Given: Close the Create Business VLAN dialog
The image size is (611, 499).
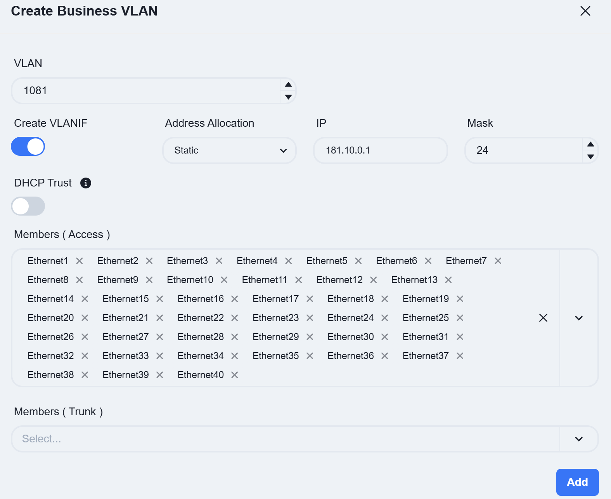Looking at the screenshot, I should [x=585, y=11].
